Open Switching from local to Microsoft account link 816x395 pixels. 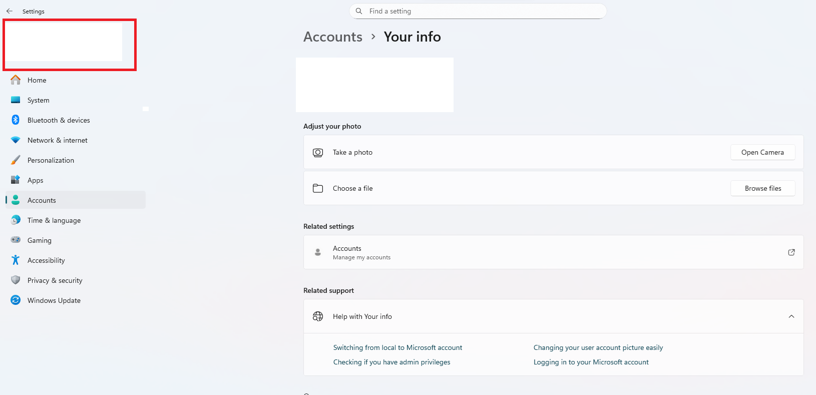[x=397, y=347]
